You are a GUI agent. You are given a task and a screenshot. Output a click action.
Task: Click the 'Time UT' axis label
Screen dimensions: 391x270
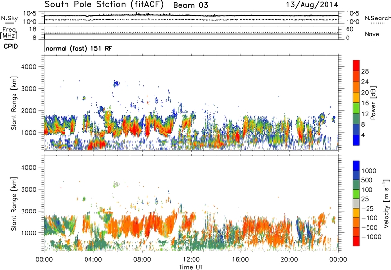[x=191, y=267]
